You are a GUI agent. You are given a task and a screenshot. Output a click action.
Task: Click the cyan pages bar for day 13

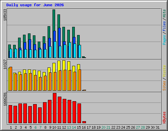coord(70,50)
